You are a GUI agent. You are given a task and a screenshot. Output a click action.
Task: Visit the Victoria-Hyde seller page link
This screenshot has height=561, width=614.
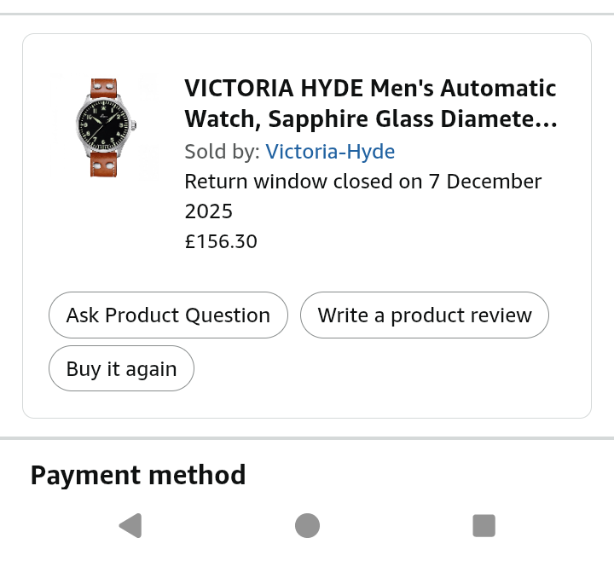330,152
